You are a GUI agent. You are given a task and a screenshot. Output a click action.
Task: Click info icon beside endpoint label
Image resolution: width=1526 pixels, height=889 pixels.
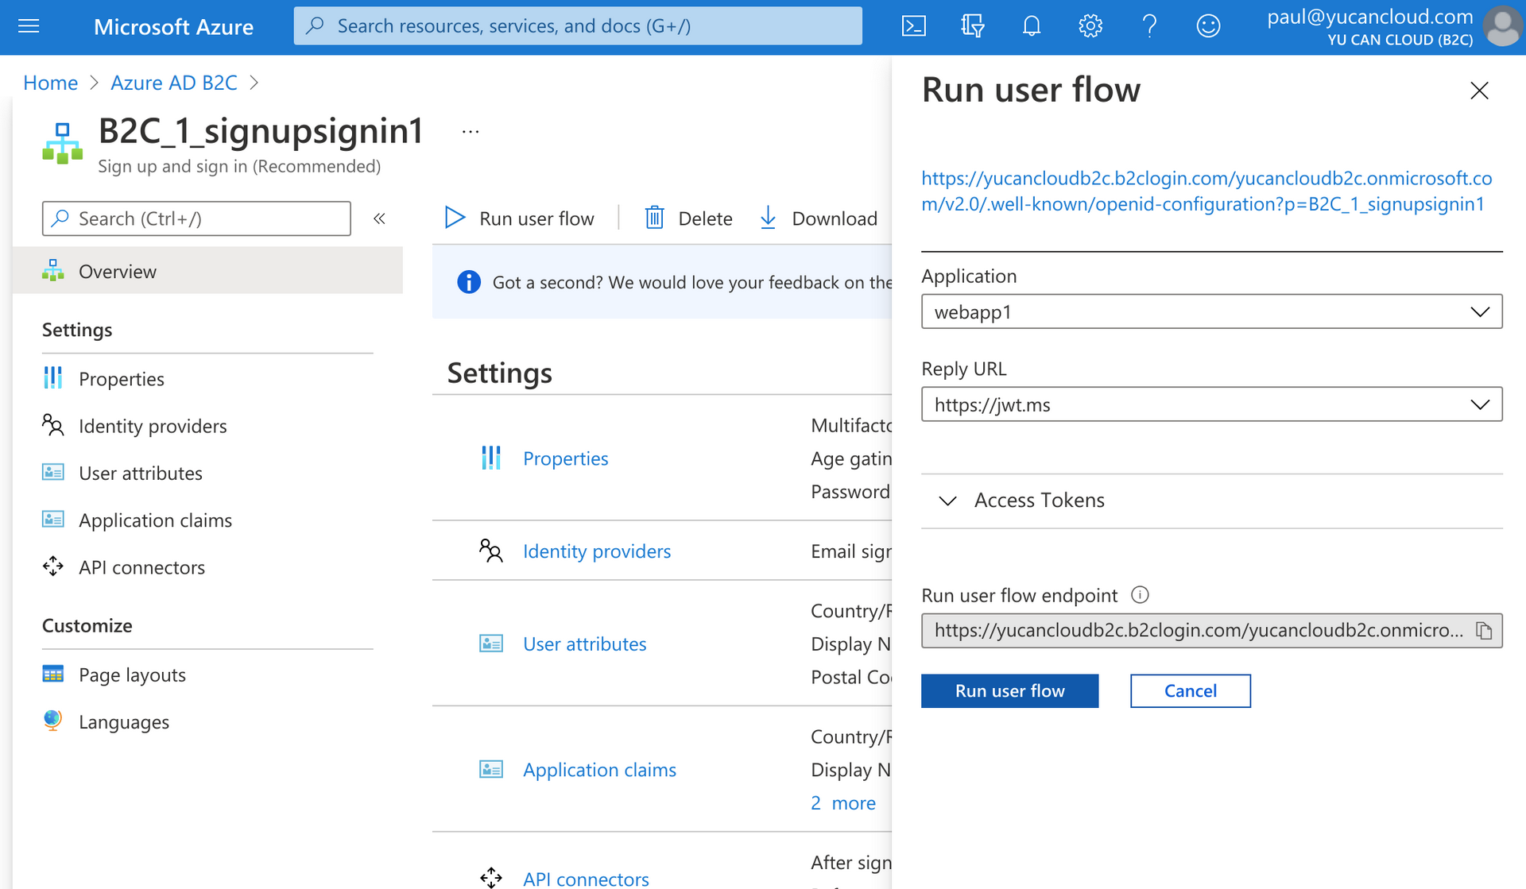pyautogui.click(x=1140, y=595)
